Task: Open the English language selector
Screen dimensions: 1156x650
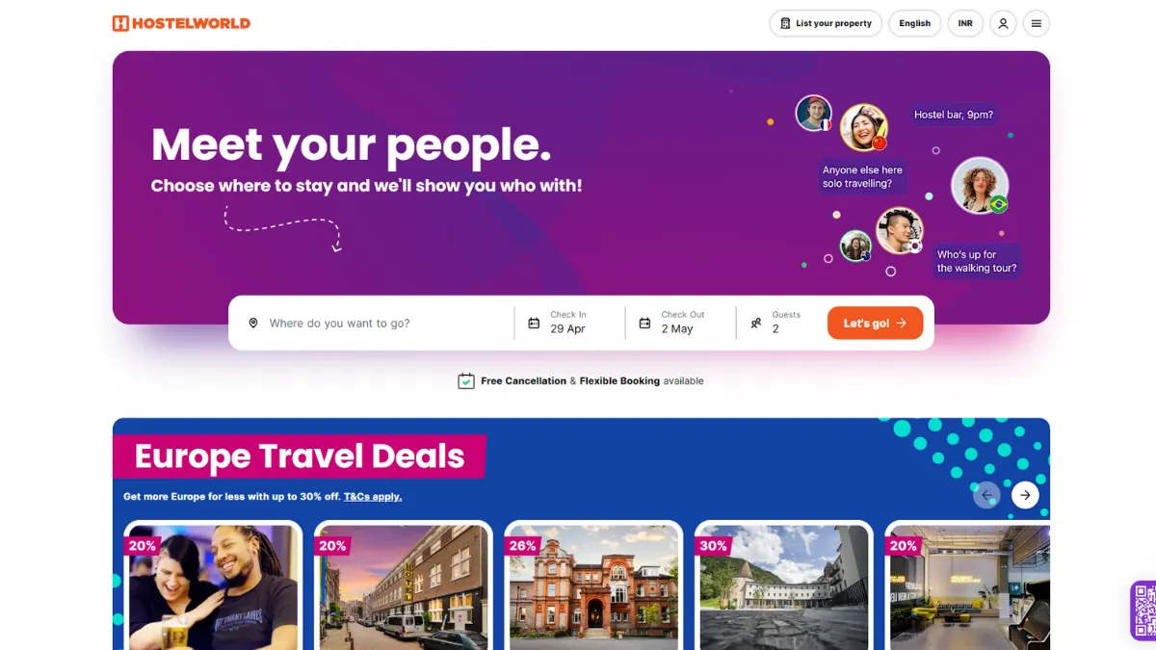Action: (x=915, y=23)
